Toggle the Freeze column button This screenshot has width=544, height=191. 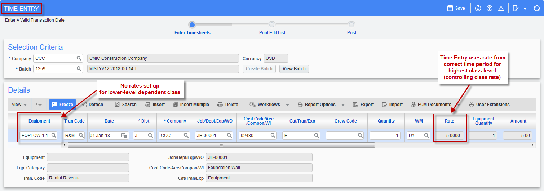(x=62, y=105)
